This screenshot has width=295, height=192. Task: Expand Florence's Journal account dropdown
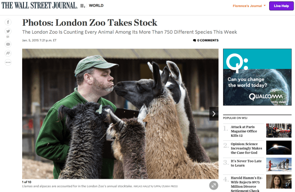point(249,6)
